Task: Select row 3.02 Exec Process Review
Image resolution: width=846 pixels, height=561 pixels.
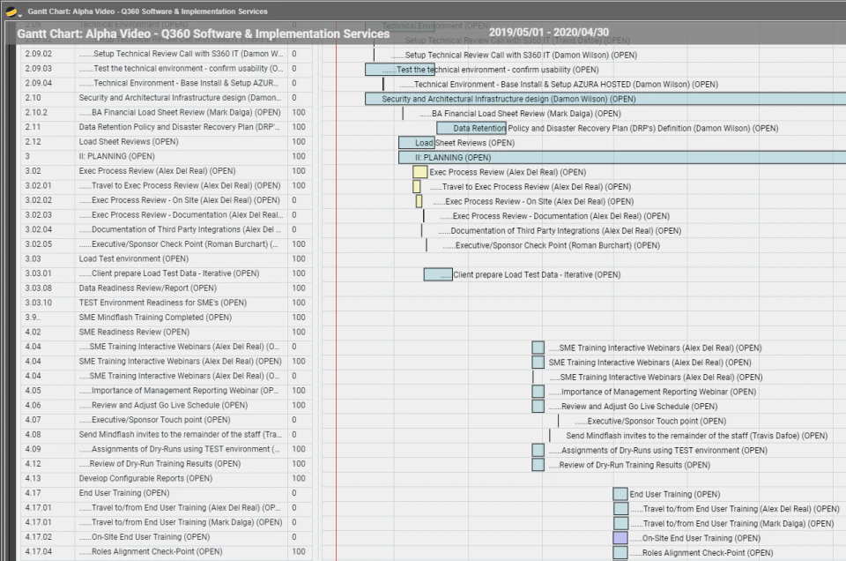Action: point(167,171)
